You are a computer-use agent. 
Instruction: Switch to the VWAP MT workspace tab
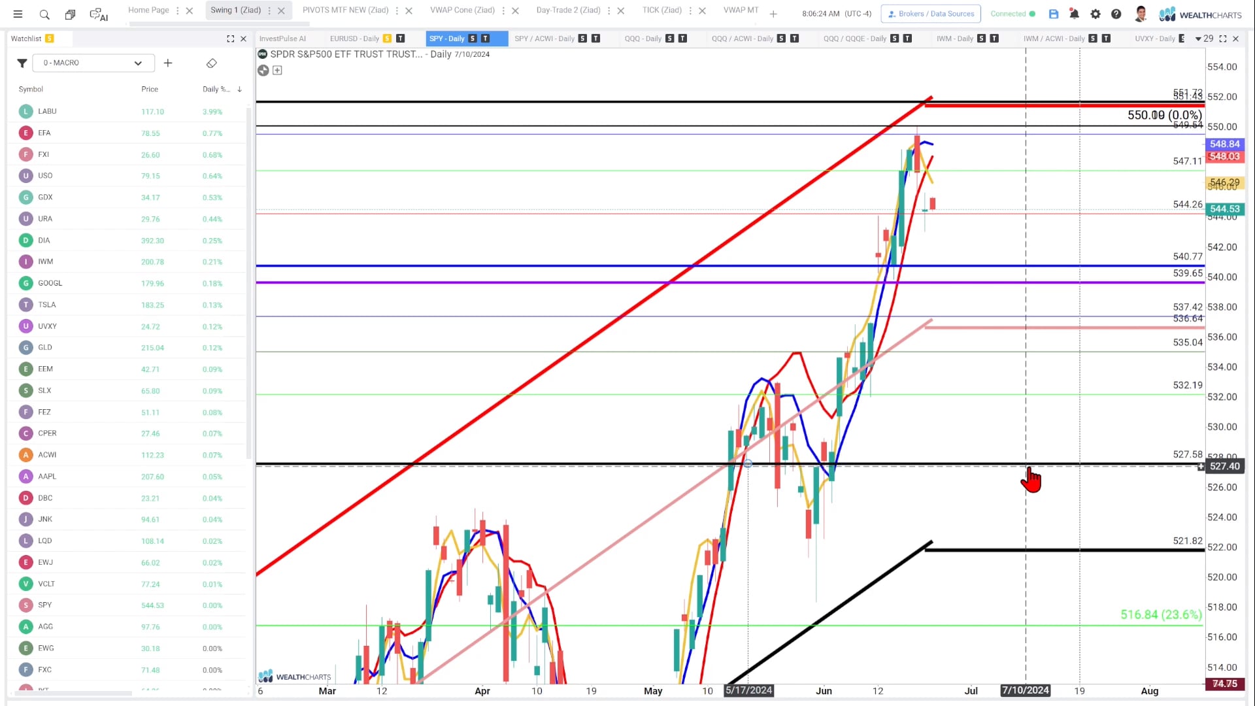[x=741, y=10]
